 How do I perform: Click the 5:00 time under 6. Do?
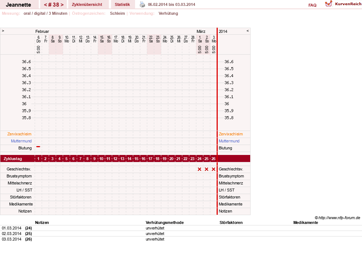(x=38, y=49)
